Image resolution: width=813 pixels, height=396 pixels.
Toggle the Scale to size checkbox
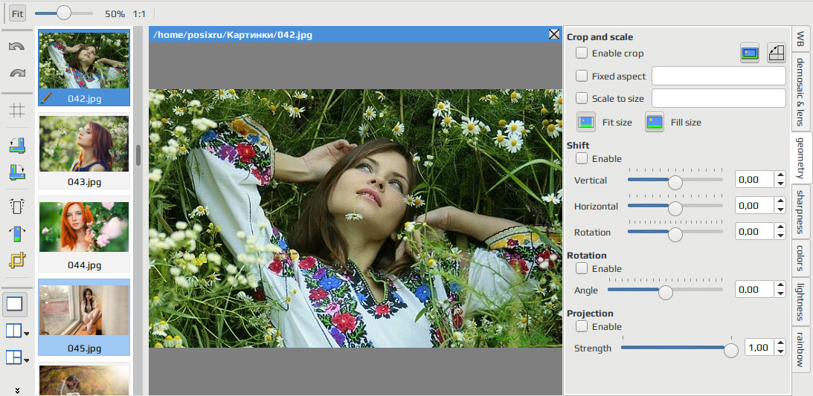[582, 98]
